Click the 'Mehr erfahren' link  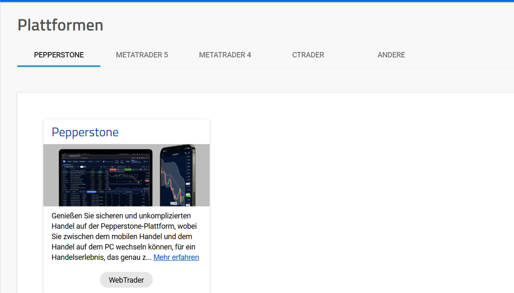[176, 257]
